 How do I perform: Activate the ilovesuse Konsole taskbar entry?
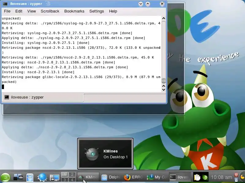pyautogui.click(x=180, y=177)
